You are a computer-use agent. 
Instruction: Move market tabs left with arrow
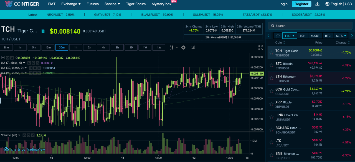coord(268,36)
